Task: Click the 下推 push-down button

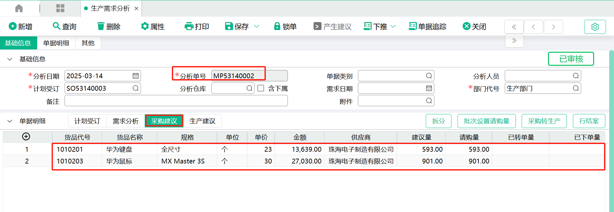Action: point(375,26)
